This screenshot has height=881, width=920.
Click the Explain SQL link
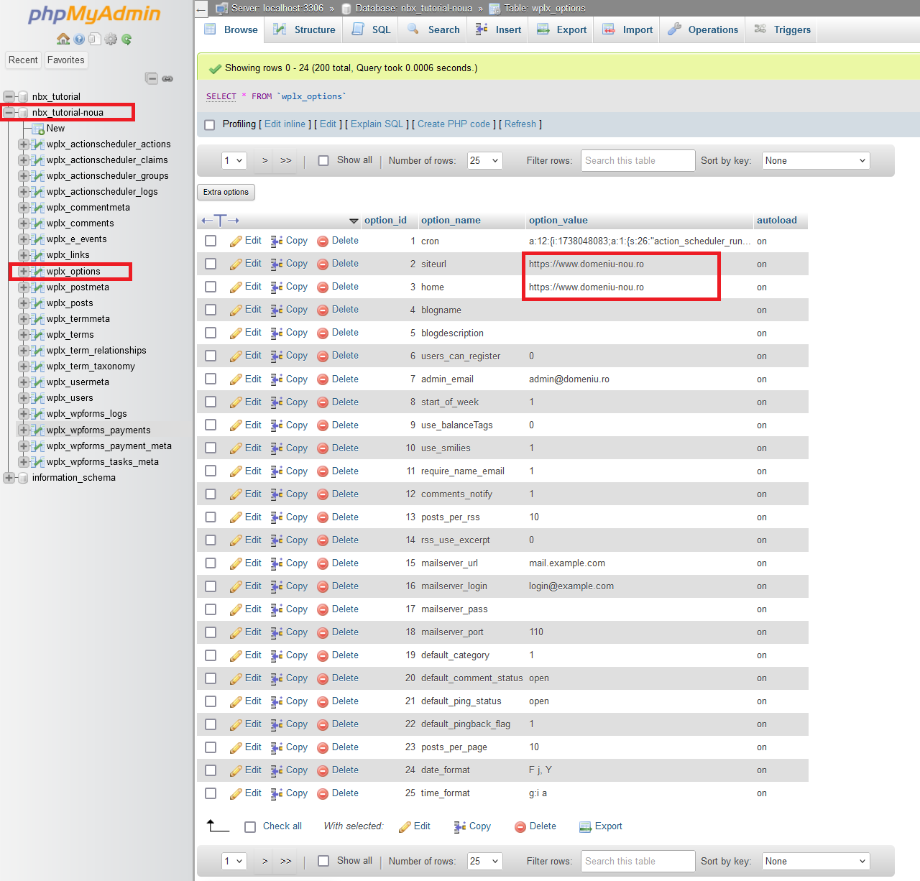[377, 124]
